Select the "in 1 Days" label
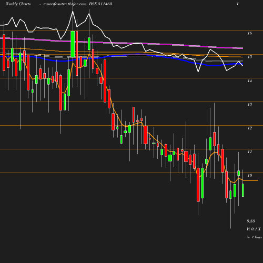 click(254, 237)
